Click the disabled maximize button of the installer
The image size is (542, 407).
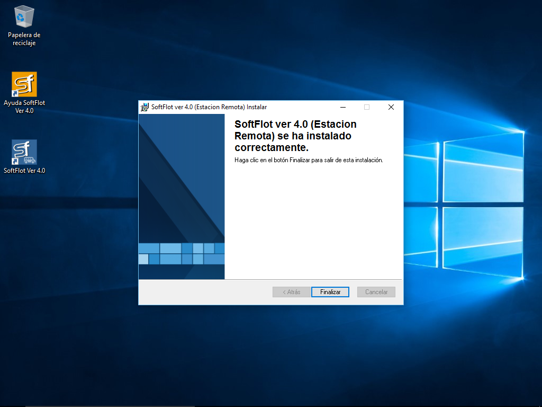tap(367, 107)
